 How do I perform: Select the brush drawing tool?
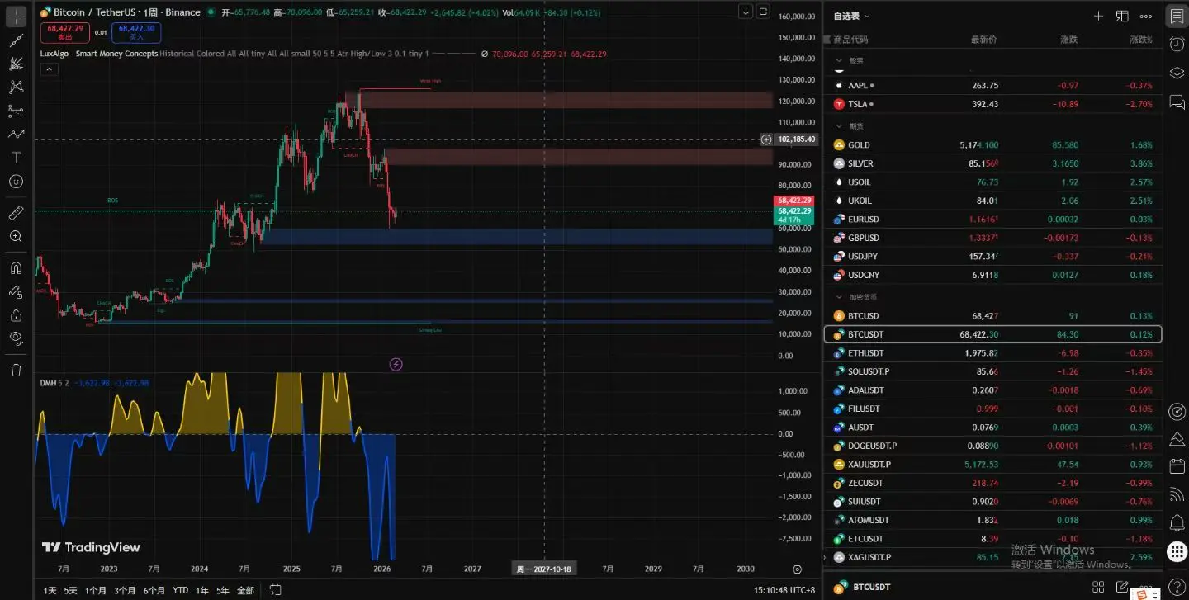click(16, 134)
